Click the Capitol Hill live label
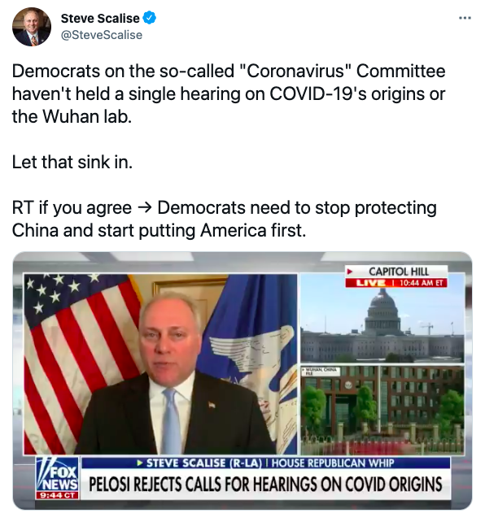485x526 pixels. pos(399,272)
